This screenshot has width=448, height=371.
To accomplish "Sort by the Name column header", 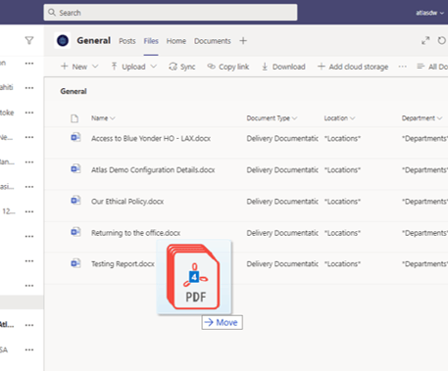I will 103,118.
